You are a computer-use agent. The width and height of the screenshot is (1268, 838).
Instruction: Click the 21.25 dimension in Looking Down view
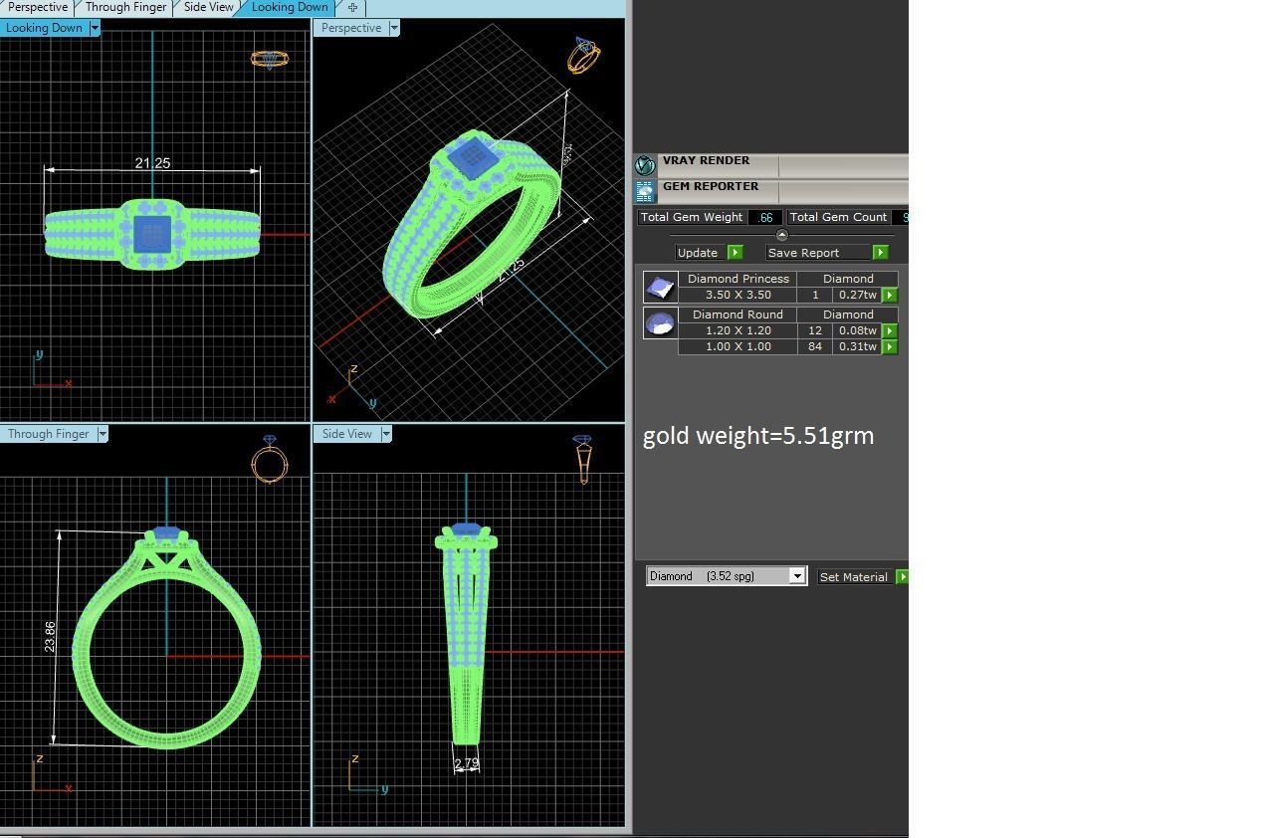tap(152, 163)
